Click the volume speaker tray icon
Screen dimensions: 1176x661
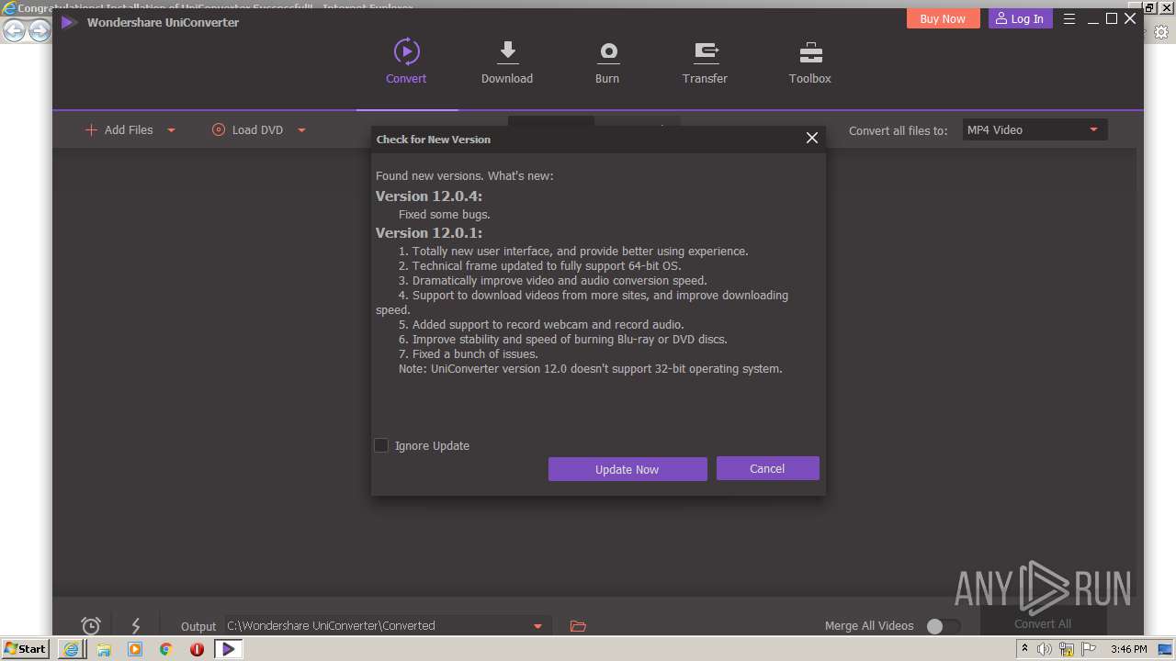click(1044, 649)
